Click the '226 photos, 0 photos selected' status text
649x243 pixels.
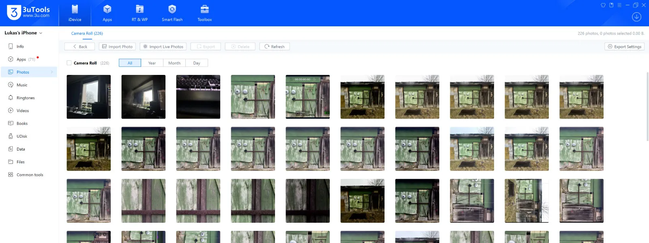pos(611,34)
